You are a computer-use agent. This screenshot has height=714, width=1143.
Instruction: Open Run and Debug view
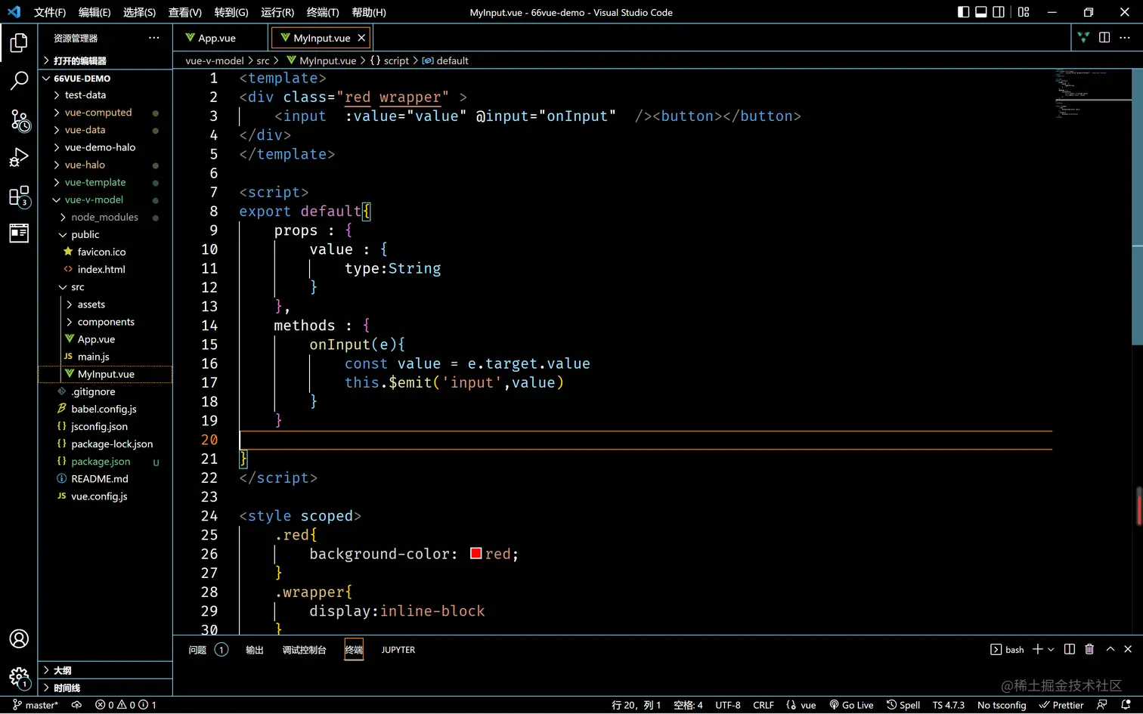coord(19,158)
